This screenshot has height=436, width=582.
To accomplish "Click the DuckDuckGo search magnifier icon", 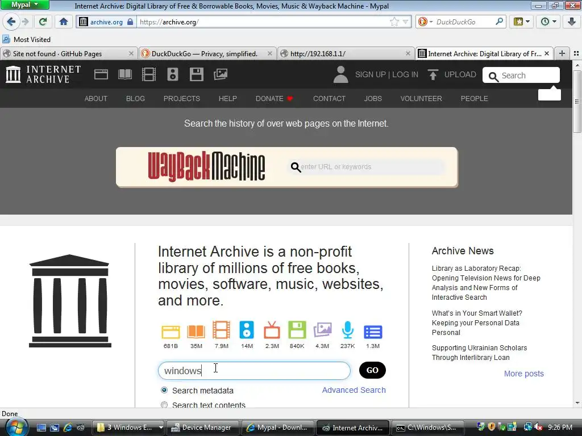I will click(x=499, y=22).
